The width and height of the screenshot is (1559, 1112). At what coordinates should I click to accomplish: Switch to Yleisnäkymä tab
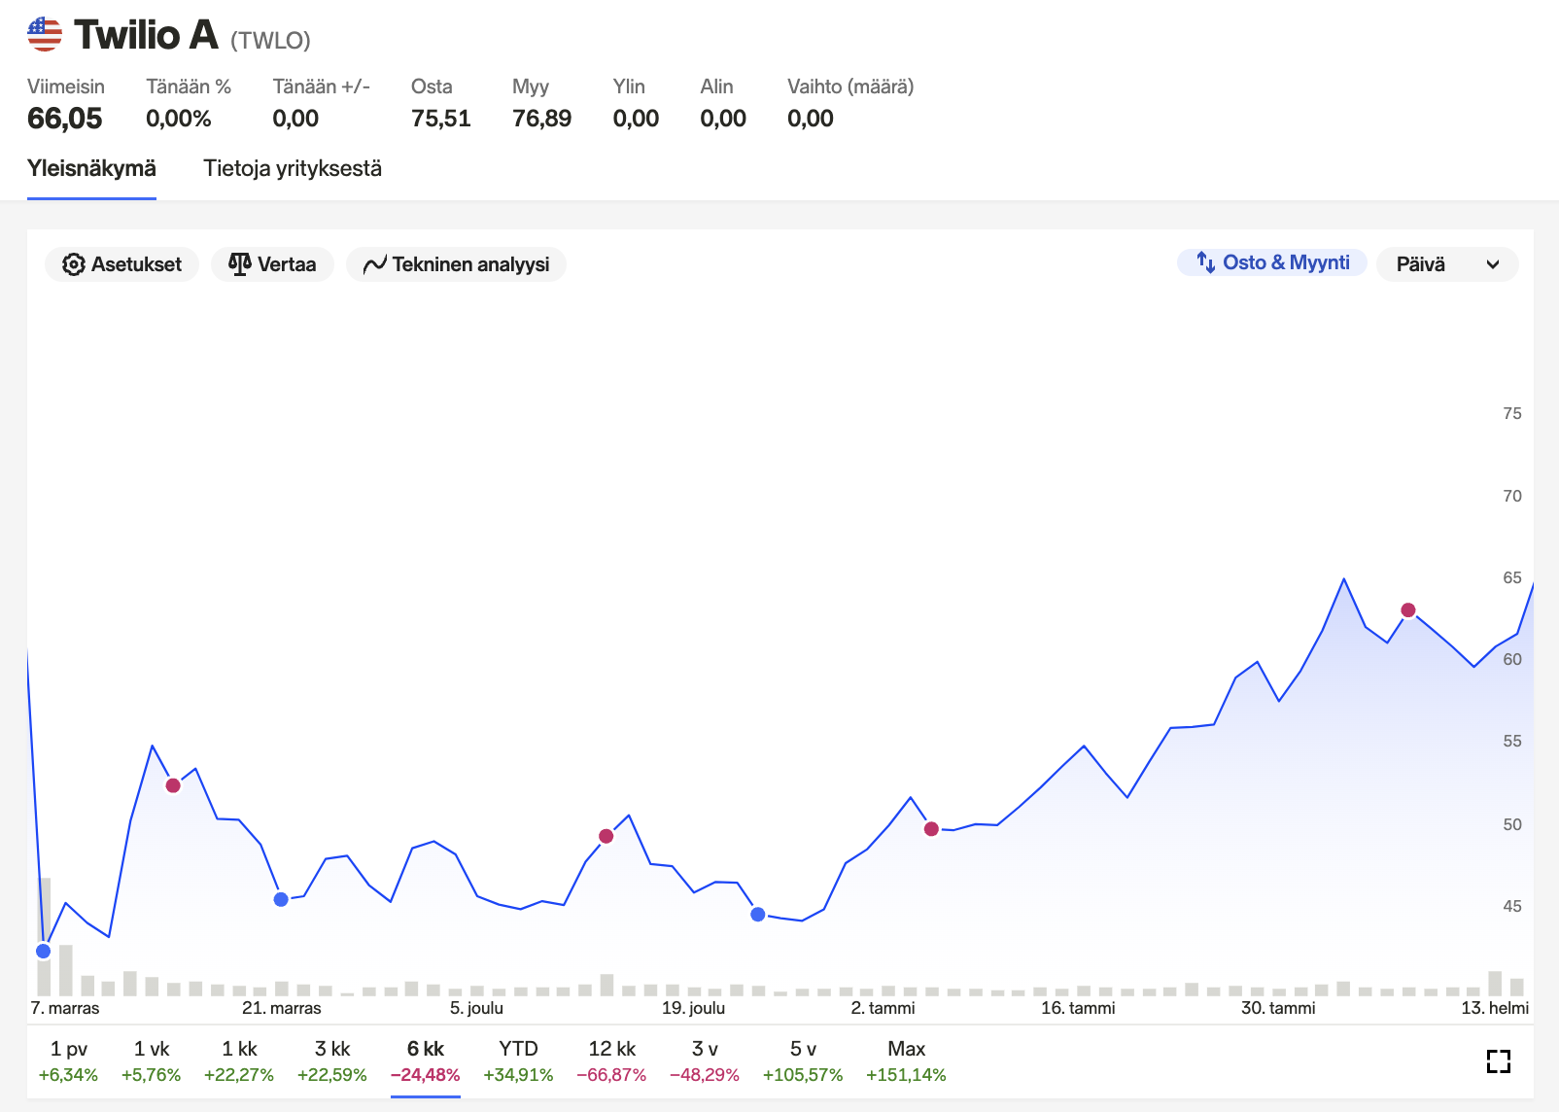point(91,169)
